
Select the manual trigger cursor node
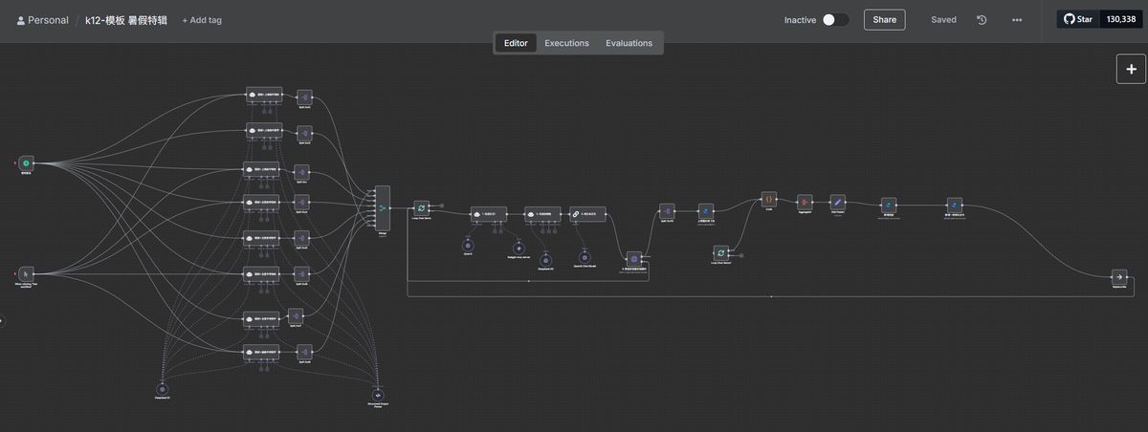pyautogui.click(x=26, y=274)
